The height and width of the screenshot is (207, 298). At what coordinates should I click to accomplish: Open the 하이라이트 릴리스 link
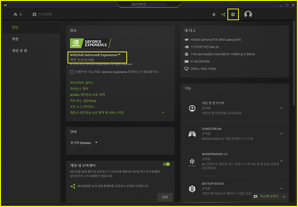click(x=82, y=83)
